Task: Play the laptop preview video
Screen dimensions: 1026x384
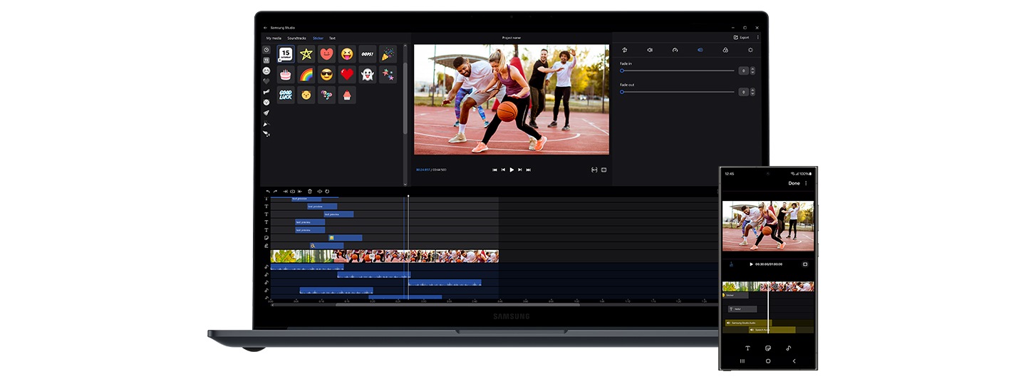Action: click(x=512, y=170)
